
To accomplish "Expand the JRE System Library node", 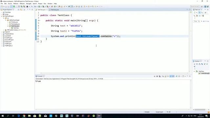I will click(4, 30).
